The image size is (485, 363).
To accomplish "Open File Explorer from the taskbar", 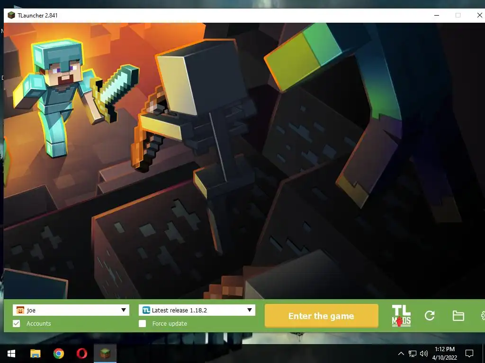I will point(35,354).
